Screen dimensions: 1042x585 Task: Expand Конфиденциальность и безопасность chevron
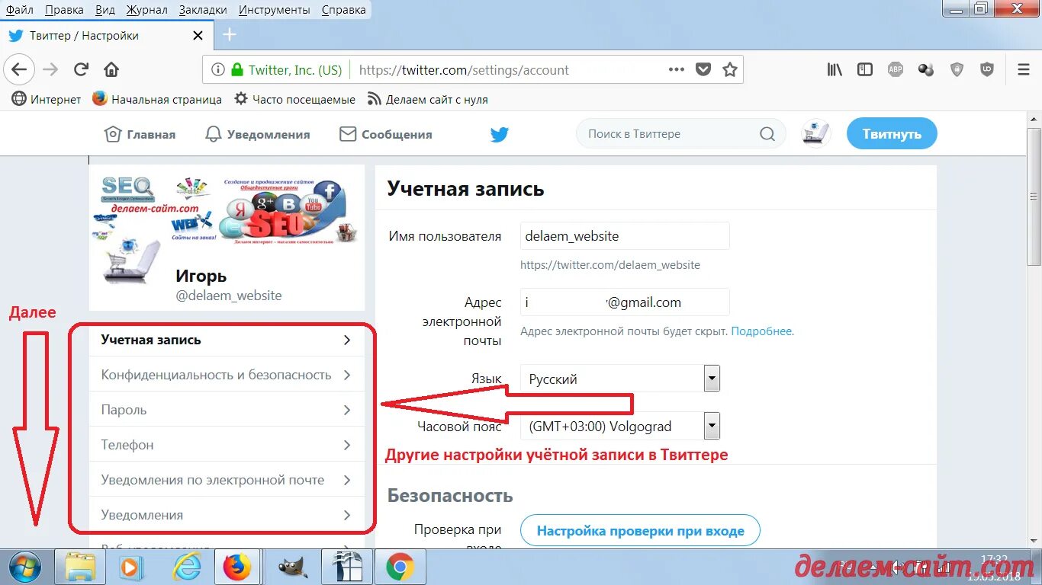[347, 375]
